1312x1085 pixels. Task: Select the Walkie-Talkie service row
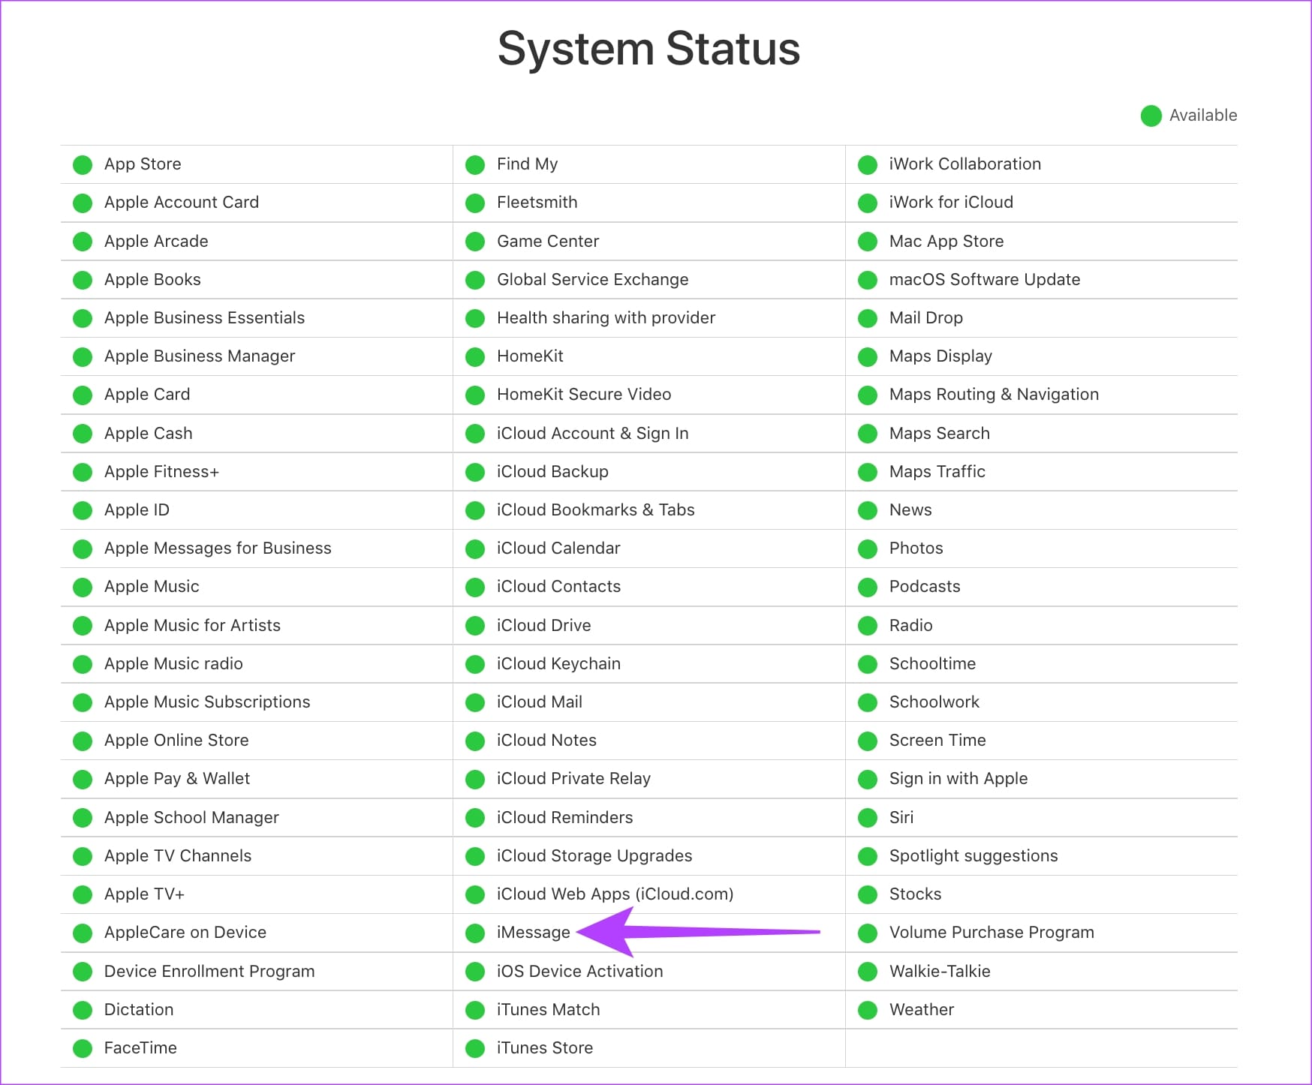coord(940,972)
